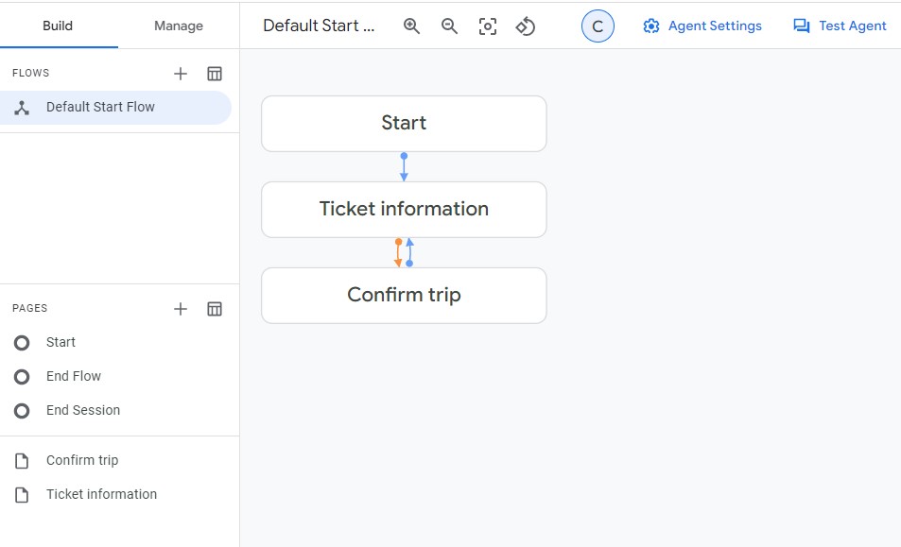
Task: Open the flows table view icon
Action: coord(215,74)
